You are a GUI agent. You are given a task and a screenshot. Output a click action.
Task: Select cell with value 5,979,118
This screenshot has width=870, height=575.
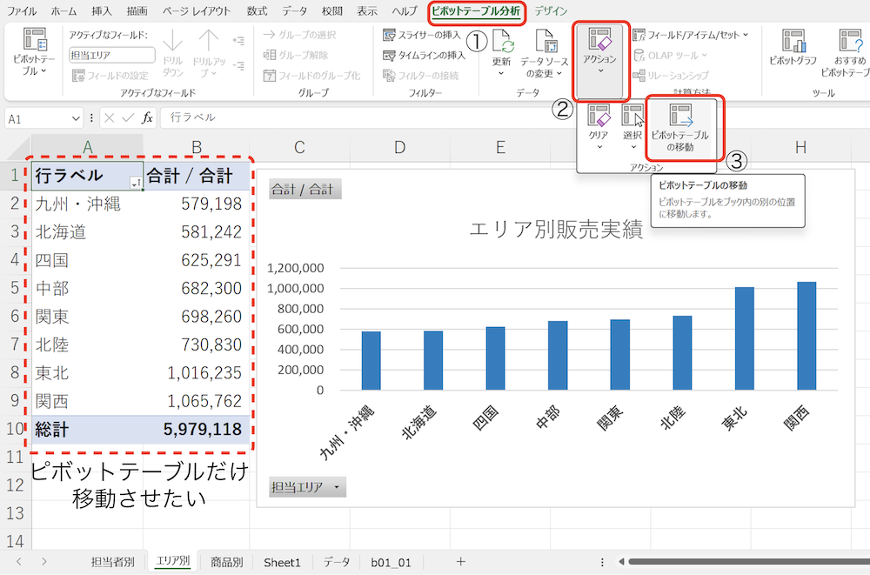click(197, 429)
